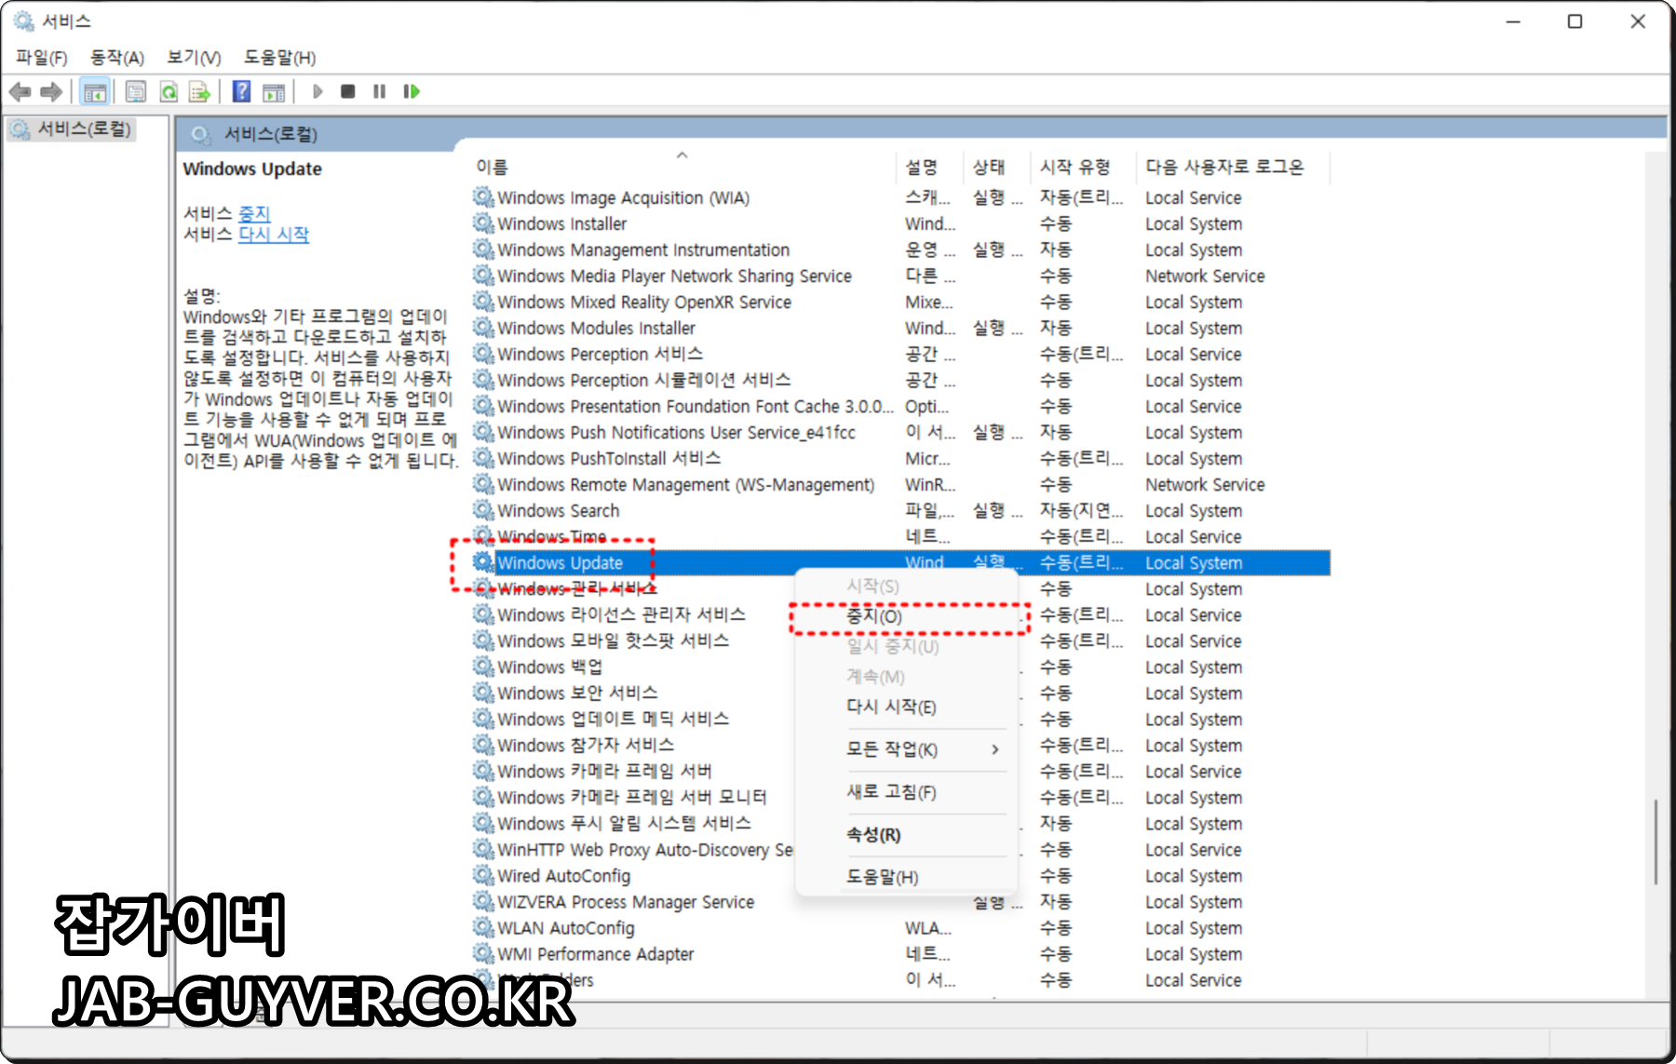Click gear icon of WLAN AutoConfig row

point(483,927)
